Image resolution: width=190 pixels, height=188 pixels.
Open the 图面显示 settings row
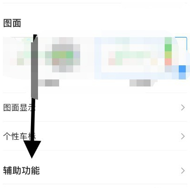click(x=95, y=108)
